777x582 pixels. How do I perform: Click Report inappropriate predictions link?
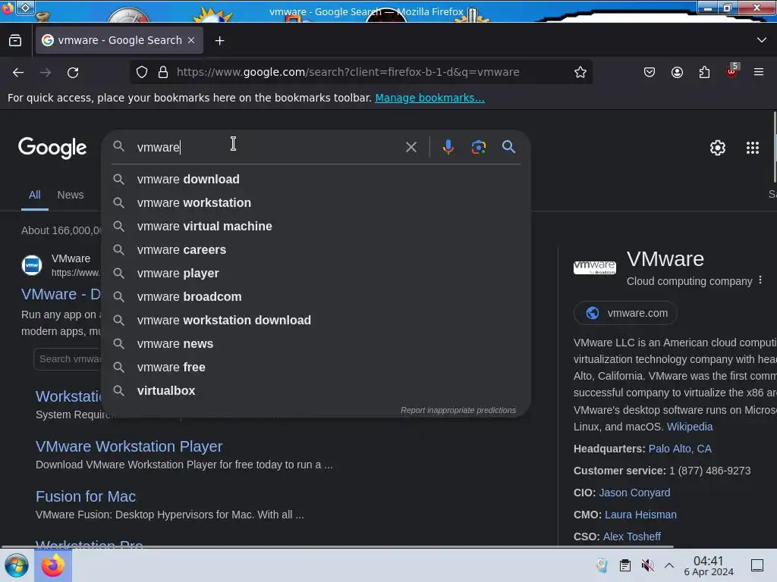point(458,410)
